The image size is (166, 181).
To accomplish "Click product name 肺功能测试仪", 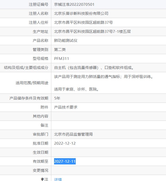I will 66,40.
